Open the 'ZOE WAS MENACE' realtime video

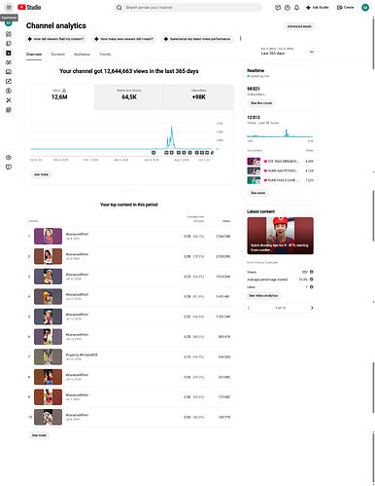click(x=280, y=161)
